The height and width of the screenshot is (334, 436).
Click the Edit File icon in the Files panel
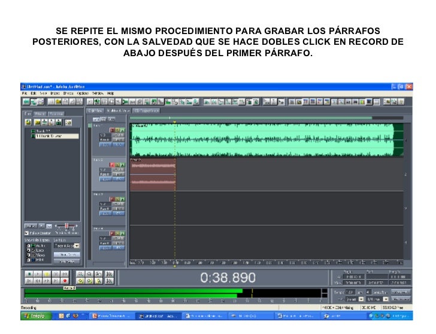point(52,122)
